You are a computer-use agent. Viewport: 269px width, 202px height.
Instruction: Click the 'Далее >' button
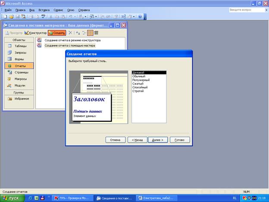pyautogui.click(x=158, y=140)
